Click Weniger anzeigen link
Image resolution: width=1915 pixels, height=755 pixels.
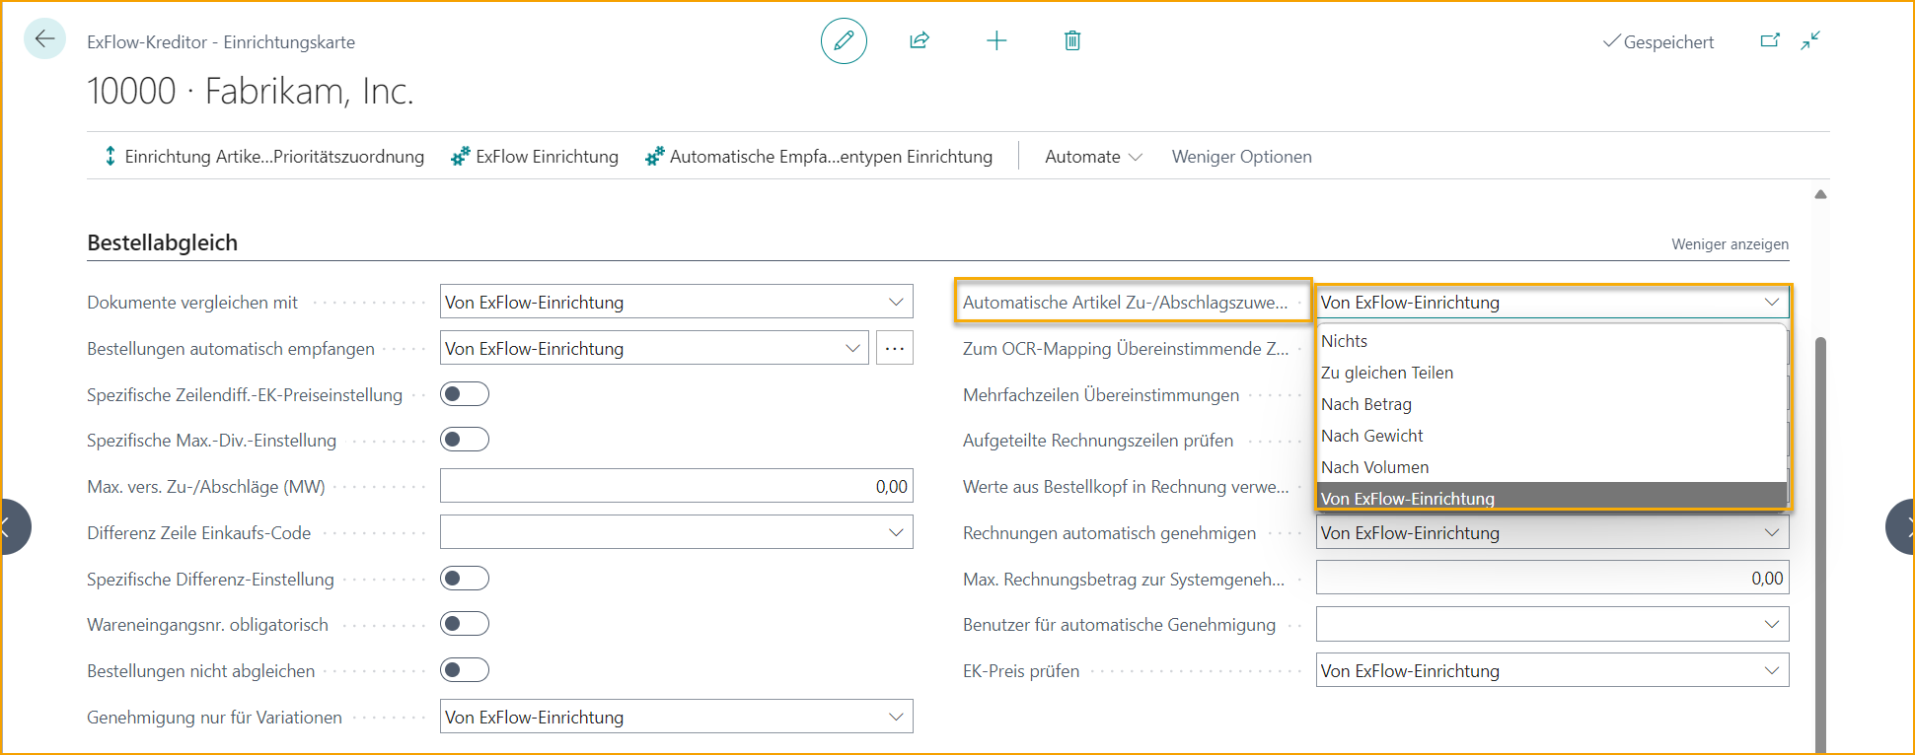click(x=1730, y=243)
